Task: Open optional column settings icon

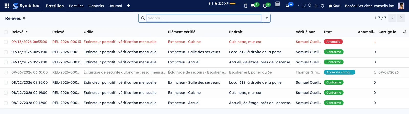Action: (404, 32)
